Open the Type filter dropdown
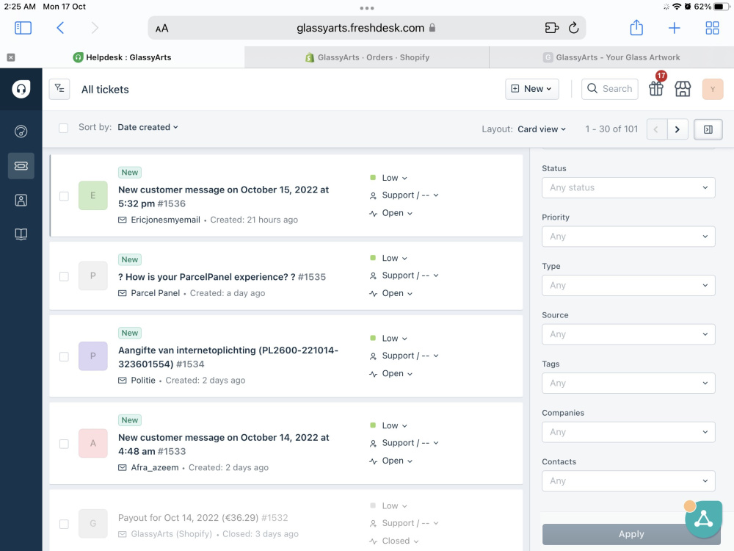 pyautogui.click(x=628, y=285)
